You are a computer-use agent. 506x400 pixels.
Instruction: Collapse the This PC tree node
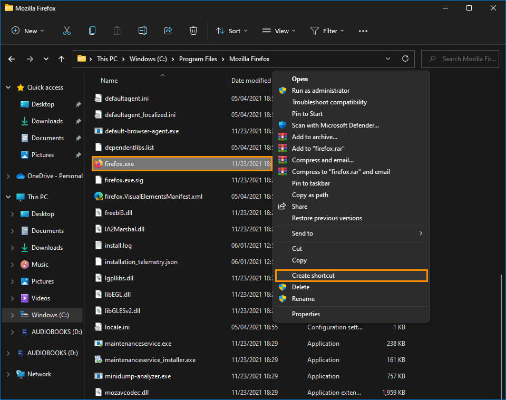8,197
